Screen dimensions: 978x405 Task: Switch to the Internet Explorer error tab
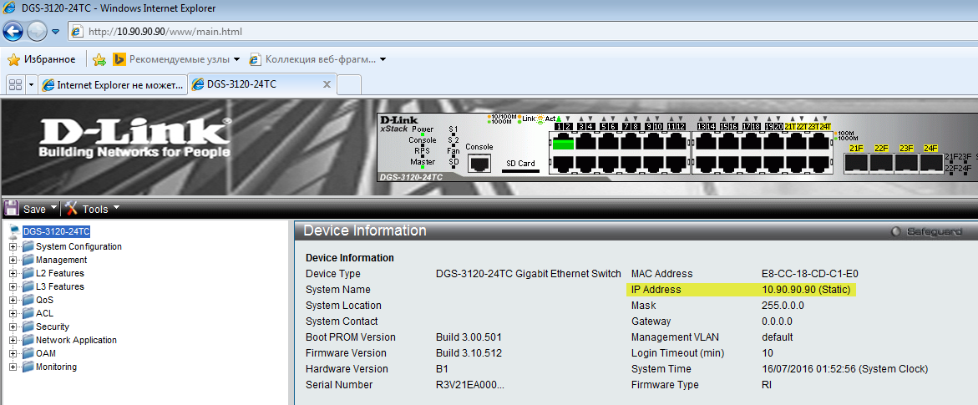(111, 85)
